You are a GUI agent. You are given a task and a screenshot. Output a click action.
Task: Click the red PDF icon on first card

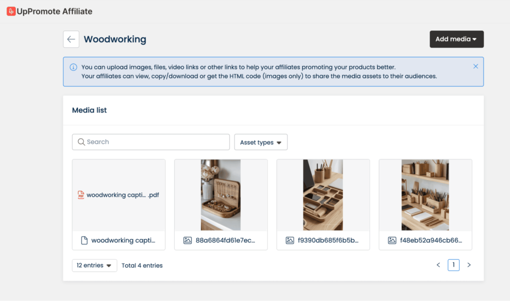click(81, 195)
